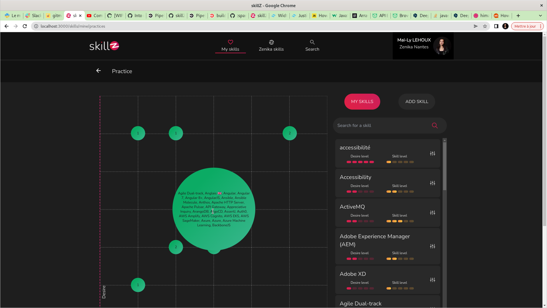This screenshot has width=547, height=308.
Task: Open Zenika skills tab
Action: pos(271,46)
